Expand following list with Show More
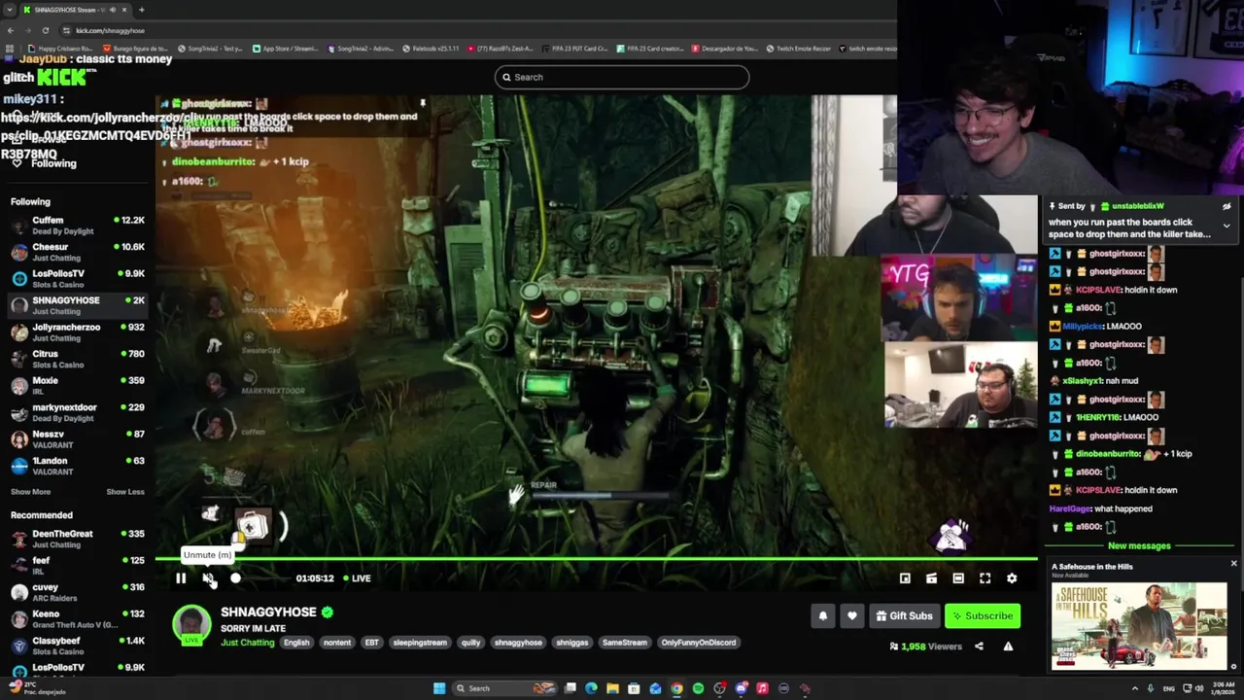Screen dimensions: 1244x700 click(30, 492)
